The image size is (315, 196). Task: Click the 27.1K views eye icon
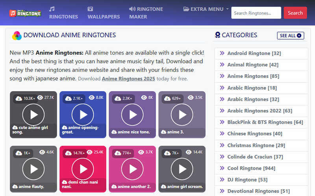pyautogui.click(x=40, y=97)
